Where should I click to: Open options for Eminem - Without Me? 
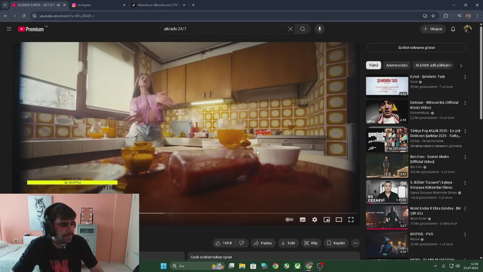[x=465, y=103]
